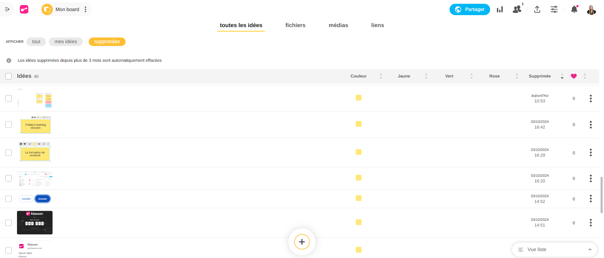Screen dimensions: 604x258
Task: Open the sidebar menu arrow icon
Action: (7, 9)
